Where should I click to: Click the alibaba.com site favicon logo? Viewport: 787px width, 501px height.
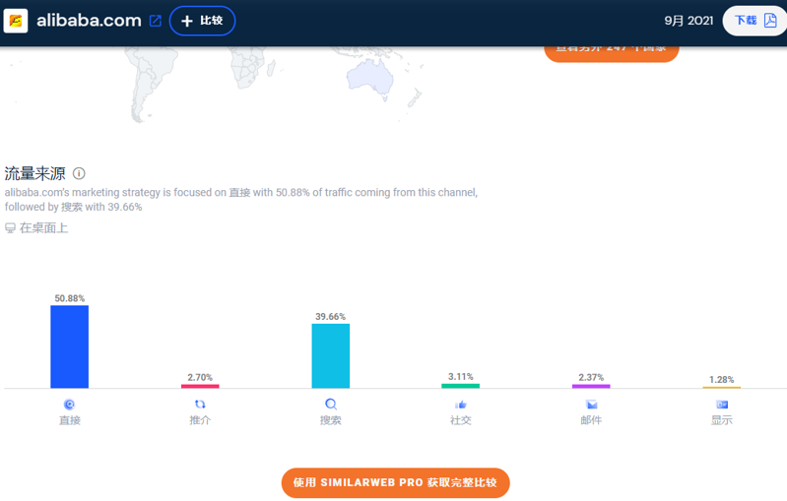pos(16,21)
